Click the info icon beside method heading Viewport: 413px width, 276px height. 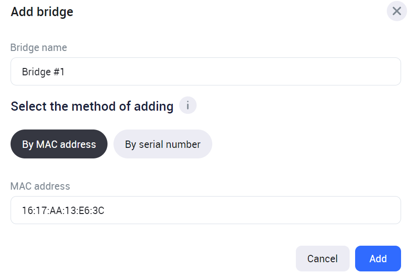point(187,106)
